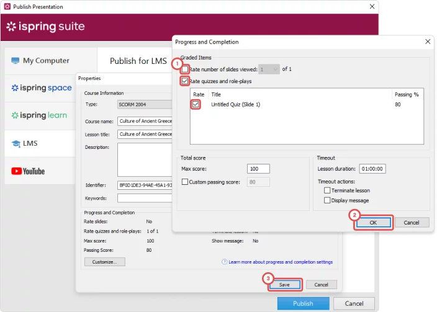Click the help question mark icon beside Learn more
The height and width of the screenshot is (312, 437).
coord(224,262)
